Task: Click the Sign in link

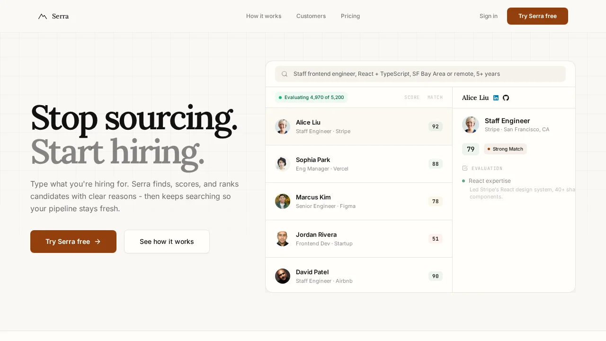Action: coord(489,16)
